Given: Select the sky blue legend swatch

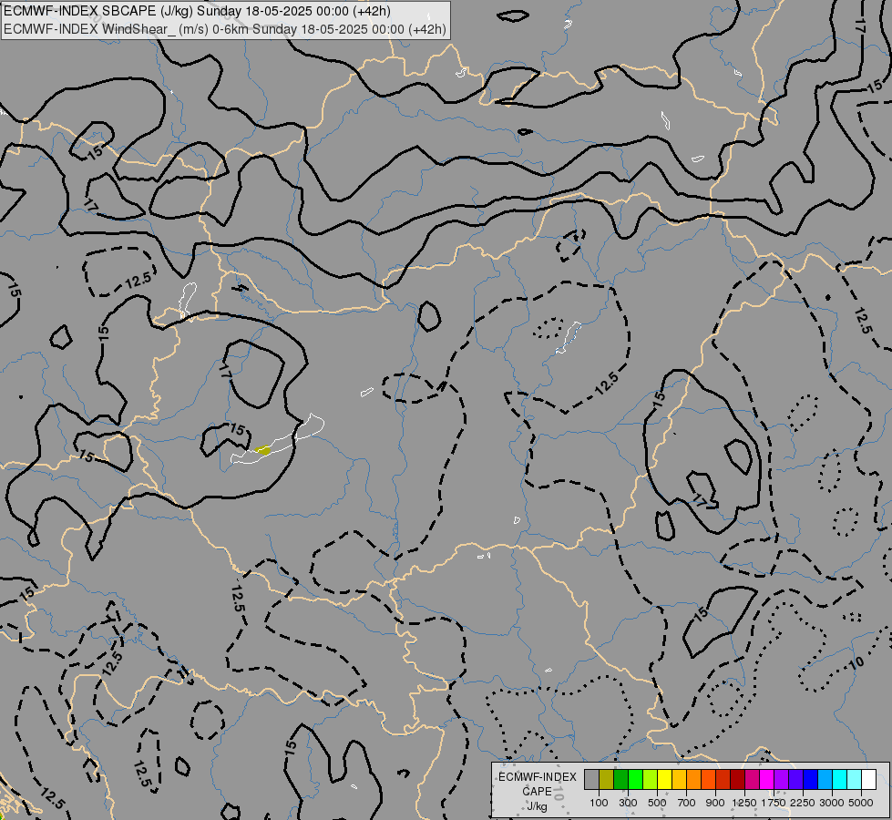Looking at the screenshot, I should point(825,779).
